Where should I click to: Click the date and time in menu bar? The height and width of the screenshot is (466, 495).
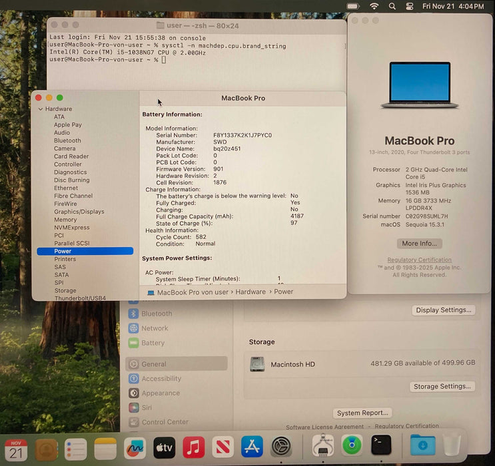tap(453, 6)
